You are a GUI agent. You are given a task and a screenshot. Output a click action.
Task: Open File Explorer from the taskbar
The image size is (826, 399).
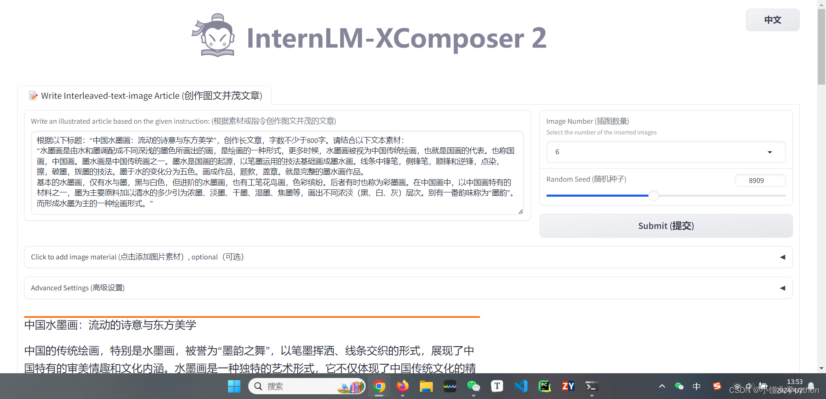pos(426,386)
